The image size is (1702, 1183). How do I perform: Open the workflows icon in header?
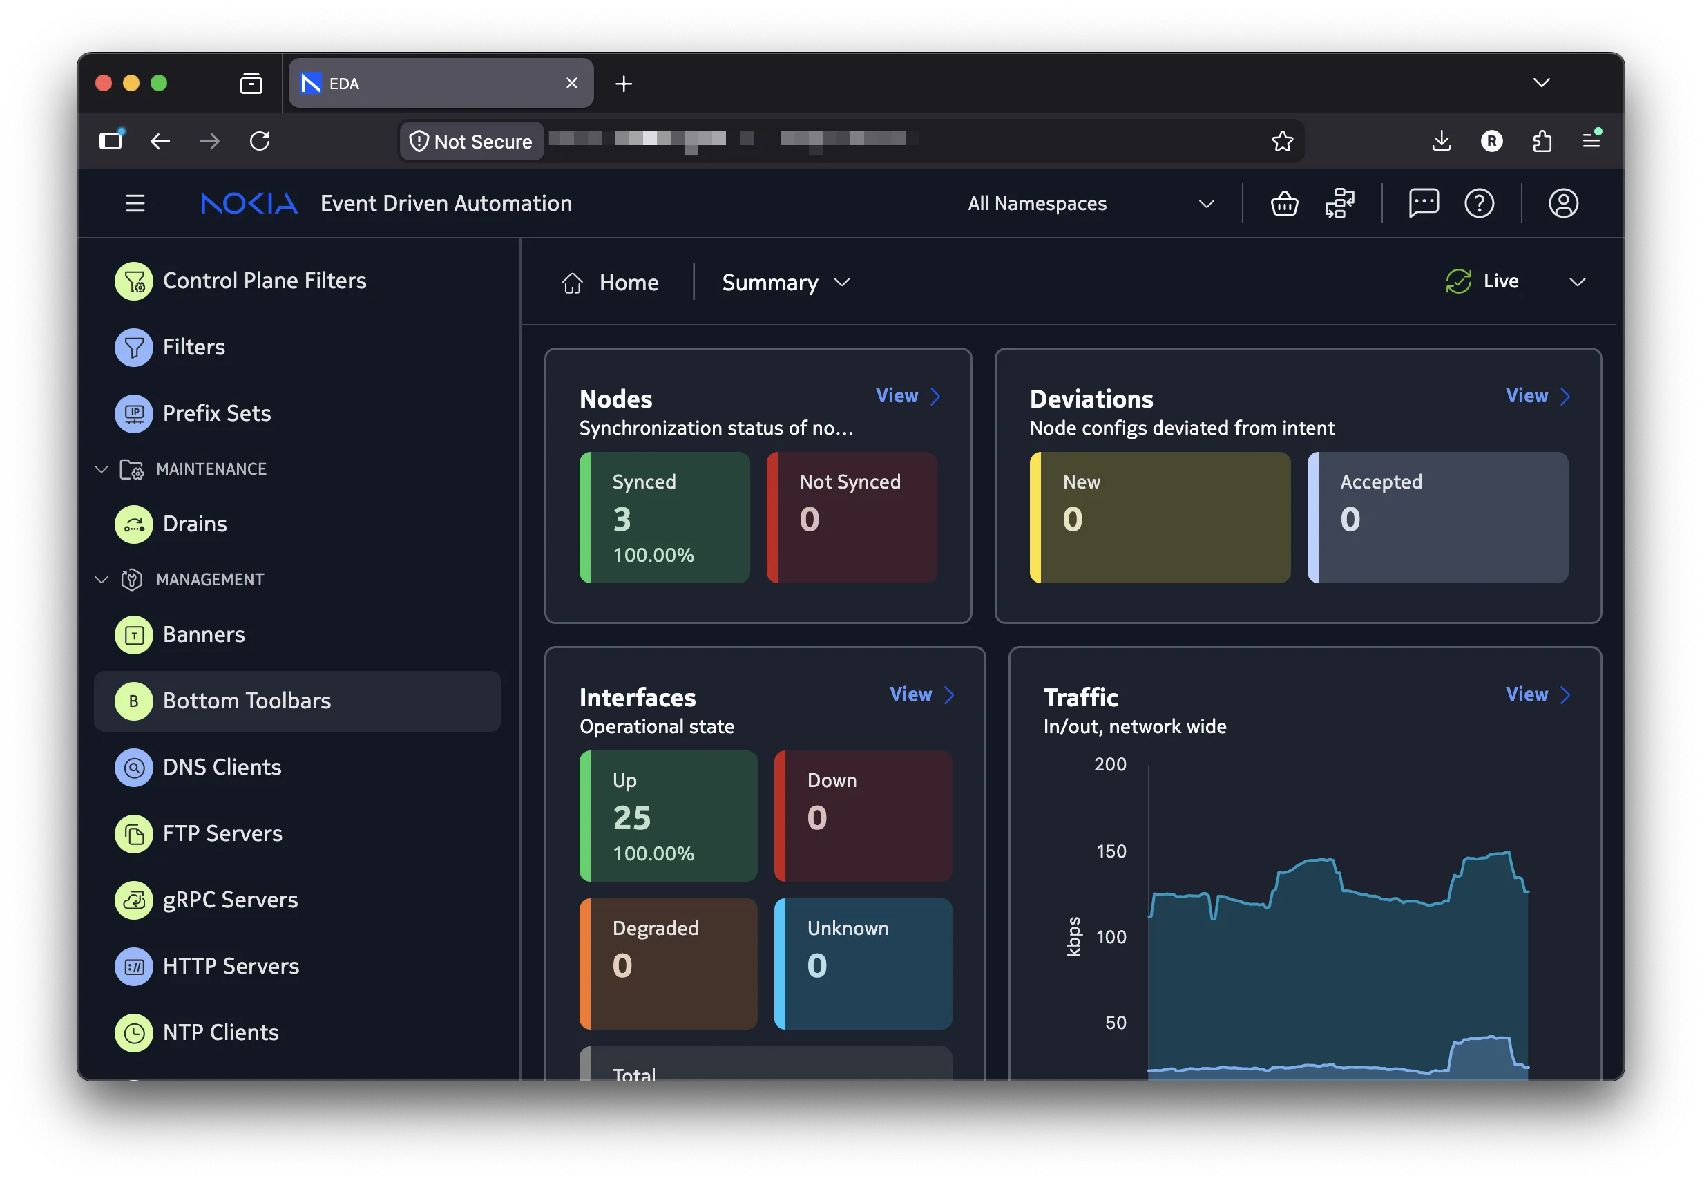pyautogui.click(x=1339, y=203)
